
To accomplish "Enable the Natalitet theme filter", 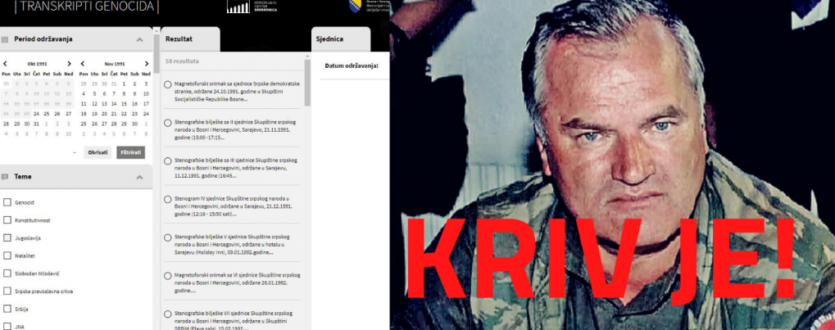I will 7,255.
